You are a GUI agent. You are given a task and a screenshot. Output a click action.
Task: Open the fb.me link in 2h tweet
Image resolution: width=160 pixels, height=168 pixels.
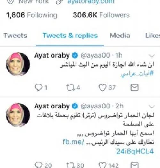108,147
